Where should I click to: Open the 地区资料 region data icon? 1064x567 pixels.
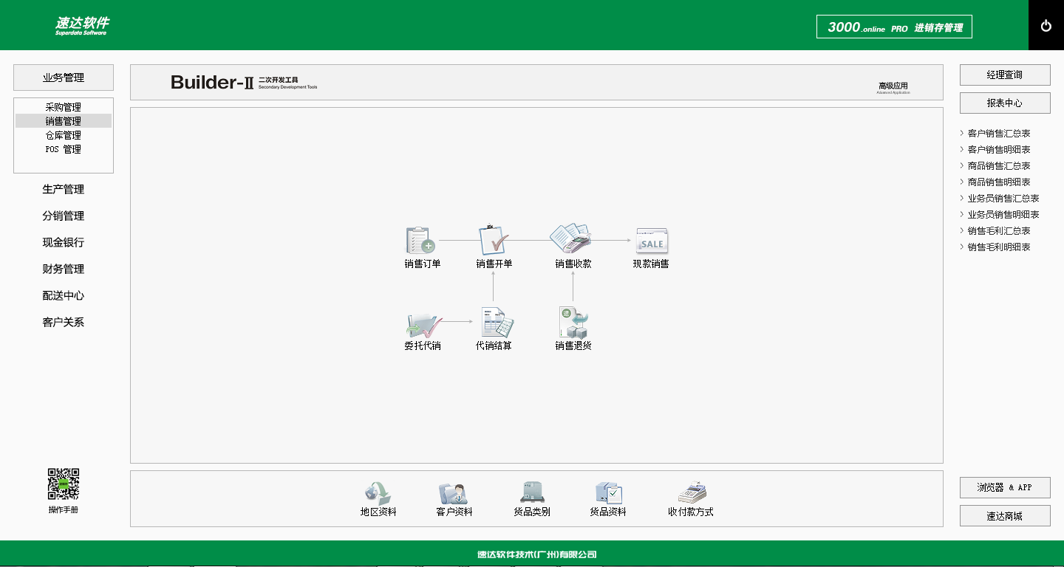(x=378, y=492)
